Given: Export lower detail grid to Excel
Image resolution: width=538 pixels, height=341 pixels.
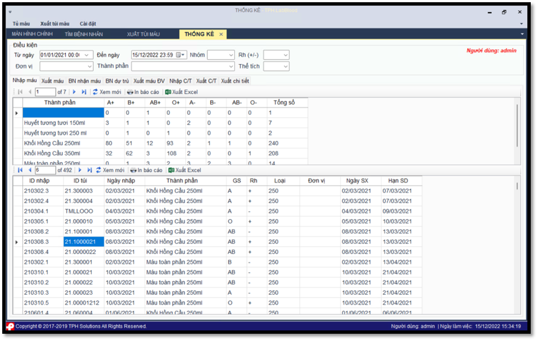Looking at the screenshot, I should click(185, 170).
